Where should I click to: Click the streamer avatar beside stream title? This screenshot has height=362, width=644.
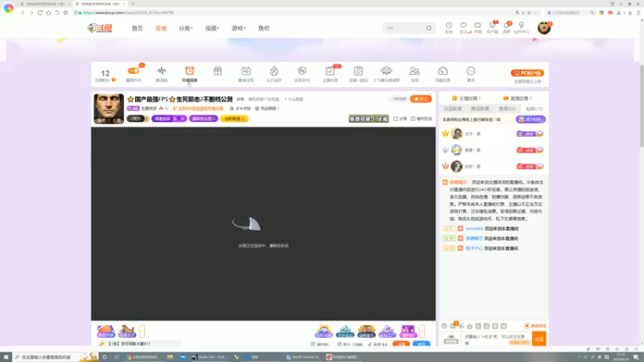(109, 109)
